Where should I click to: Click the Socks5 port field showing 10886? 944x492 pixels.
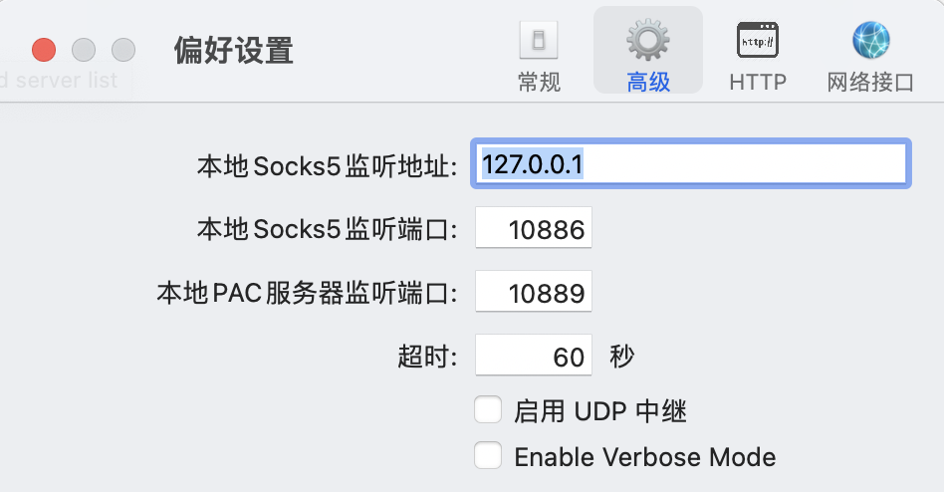point(534,228)
